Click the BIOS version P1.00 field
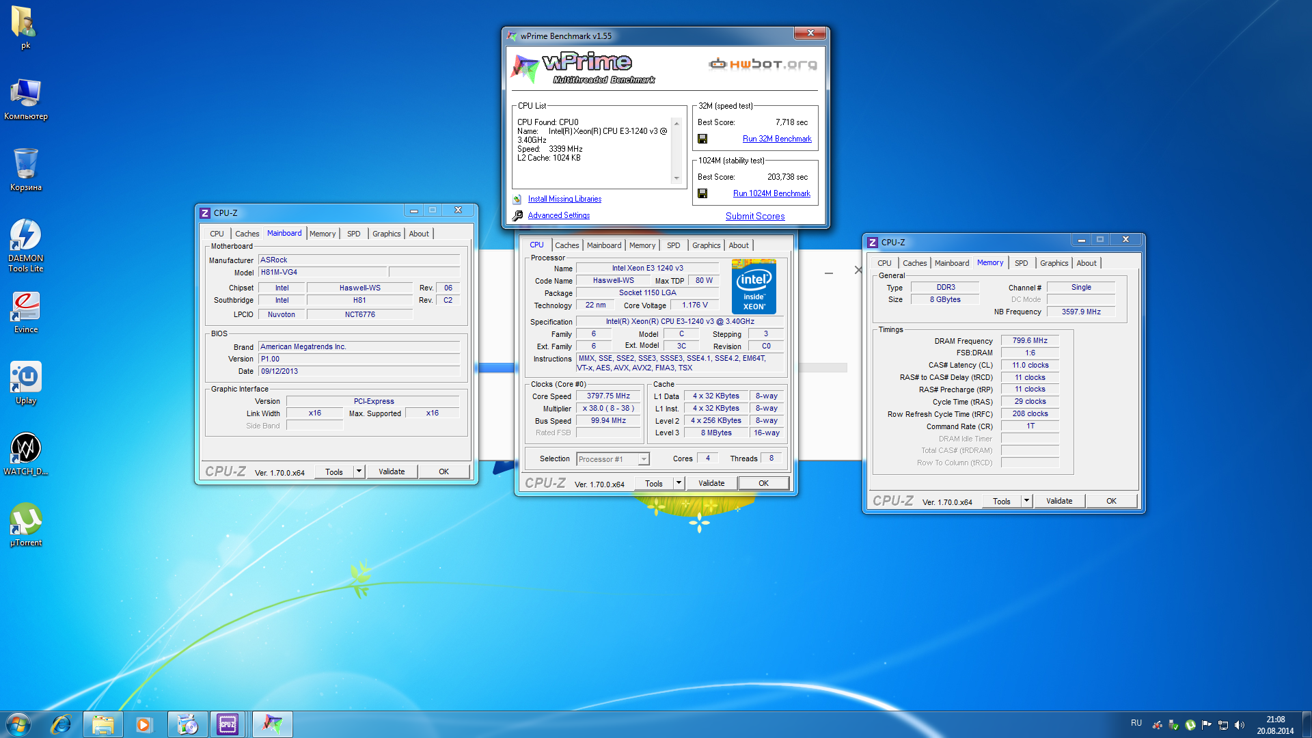The width and height of the screenshot is (1312, 738). tap(359, 359)
